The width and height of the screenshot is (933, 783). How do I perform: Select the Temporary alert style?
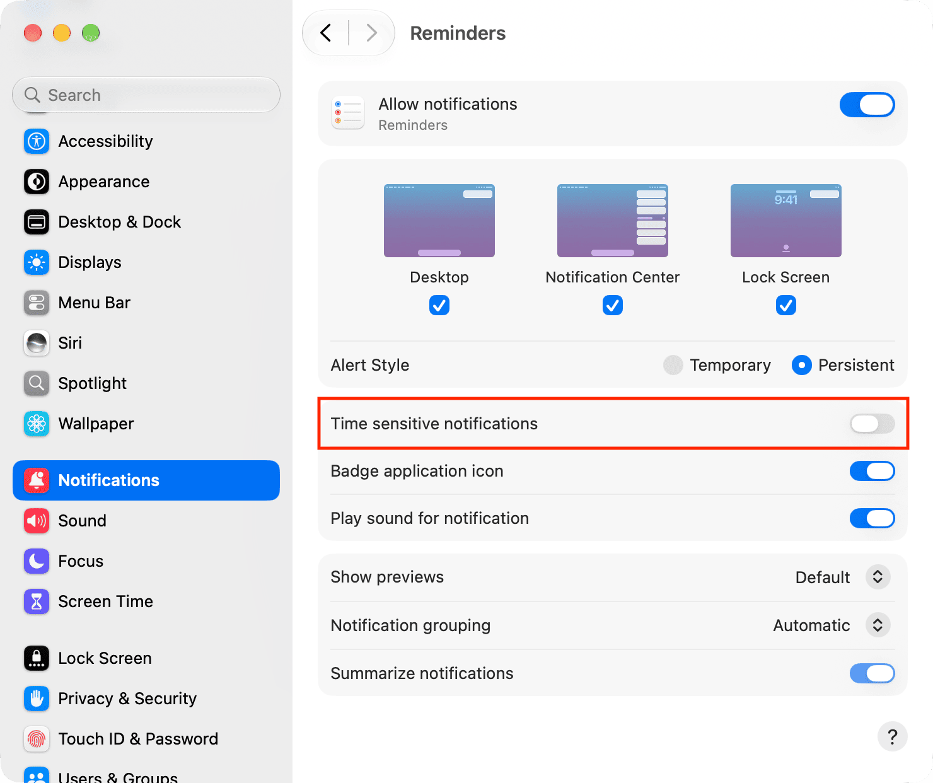(x=673, y=365)
